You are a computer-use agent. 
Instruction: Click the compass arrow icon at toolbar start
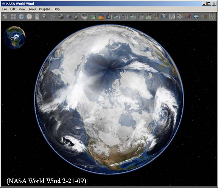click(5, 17)
